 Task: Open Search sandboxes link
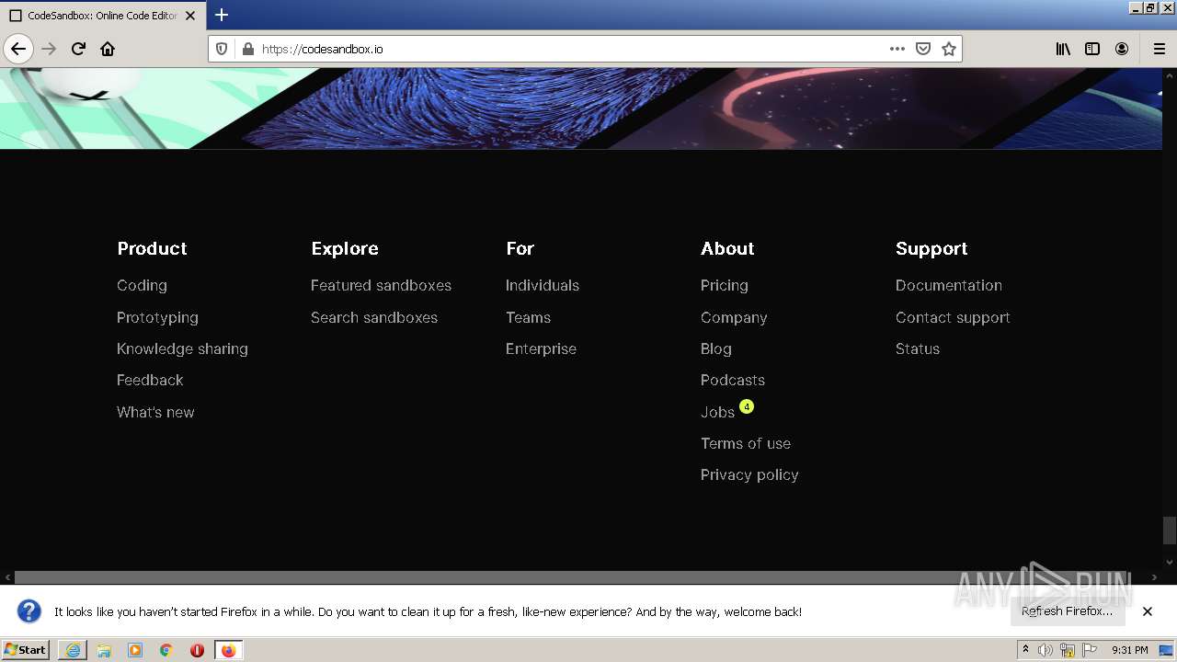point(374,317)
